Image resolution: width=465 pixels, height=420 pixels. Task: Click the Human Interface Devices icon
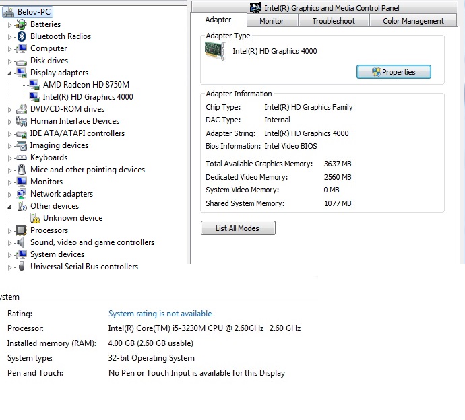[x=22, y=121]
